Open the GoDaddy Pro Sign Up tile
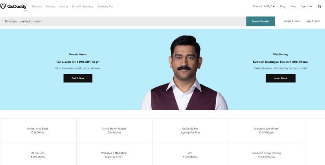This screenshot has width=325, height=165. click(191, 130)
